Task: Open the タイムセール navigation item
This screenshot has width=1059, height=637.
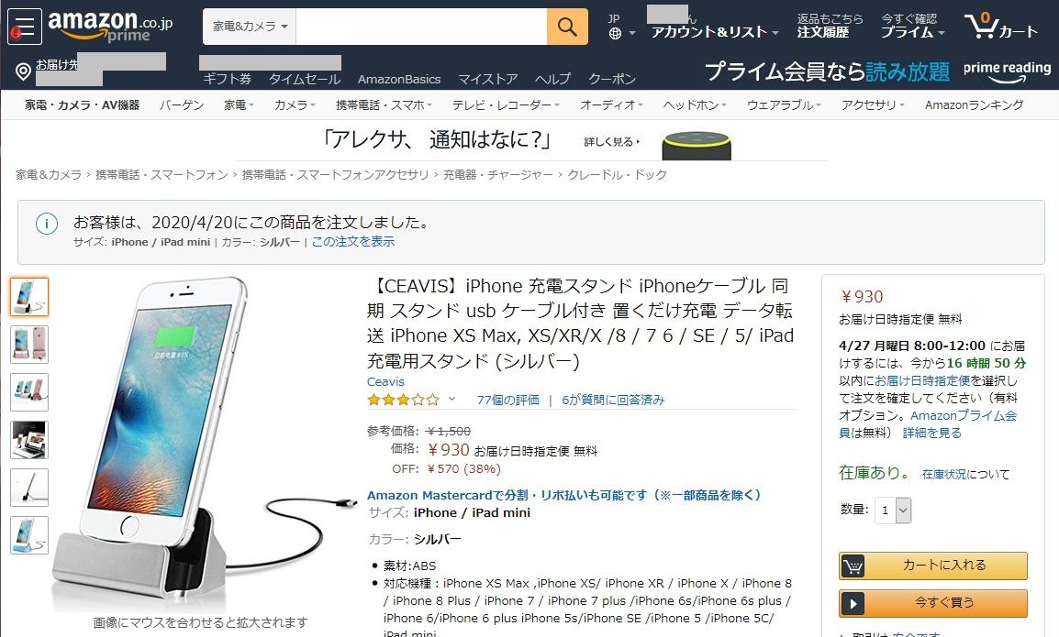Action: [x=305, y=79]
